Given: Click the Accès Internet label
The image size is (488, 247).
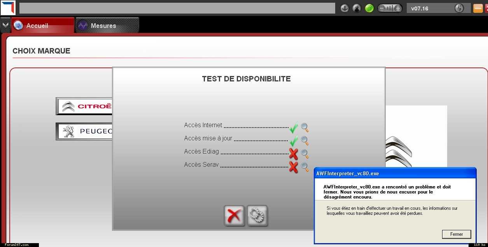Looking at the screenshot, I should 203,125.
